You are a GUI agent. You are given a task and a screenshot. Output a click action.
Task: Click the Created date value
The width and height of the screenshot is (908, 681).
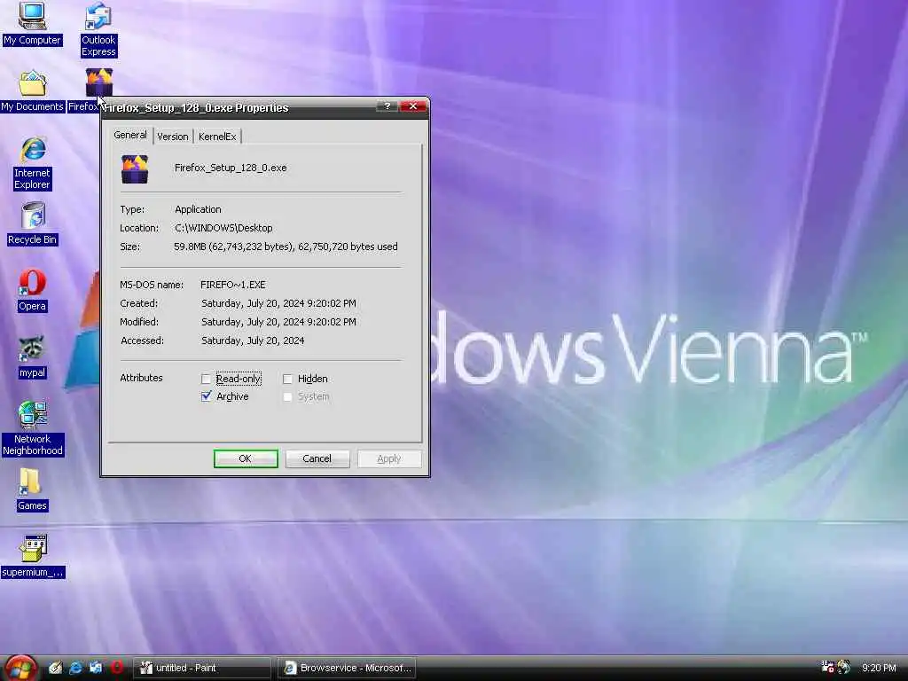click(278, 303)
